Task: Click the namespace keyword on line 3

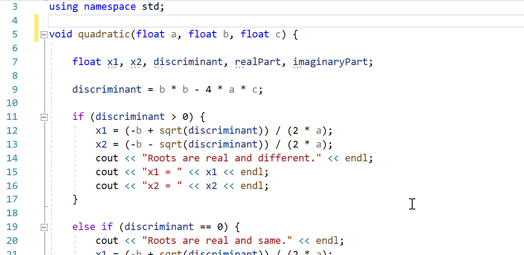Action: pos(110,7)
